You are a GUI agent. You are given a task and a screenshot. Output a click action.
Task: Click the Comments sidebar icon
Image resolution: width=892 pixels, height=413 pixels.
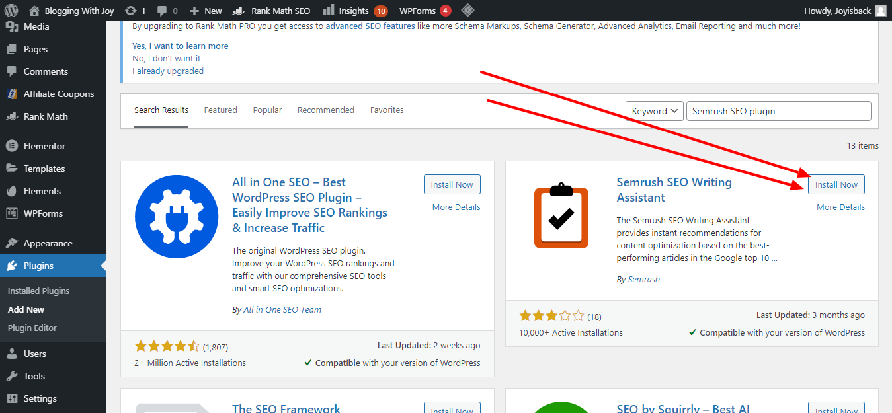click(x=11, y=71)
